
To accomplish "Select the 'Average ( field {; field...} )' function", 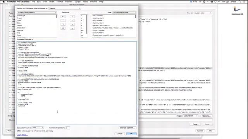I will coord(101,25).
